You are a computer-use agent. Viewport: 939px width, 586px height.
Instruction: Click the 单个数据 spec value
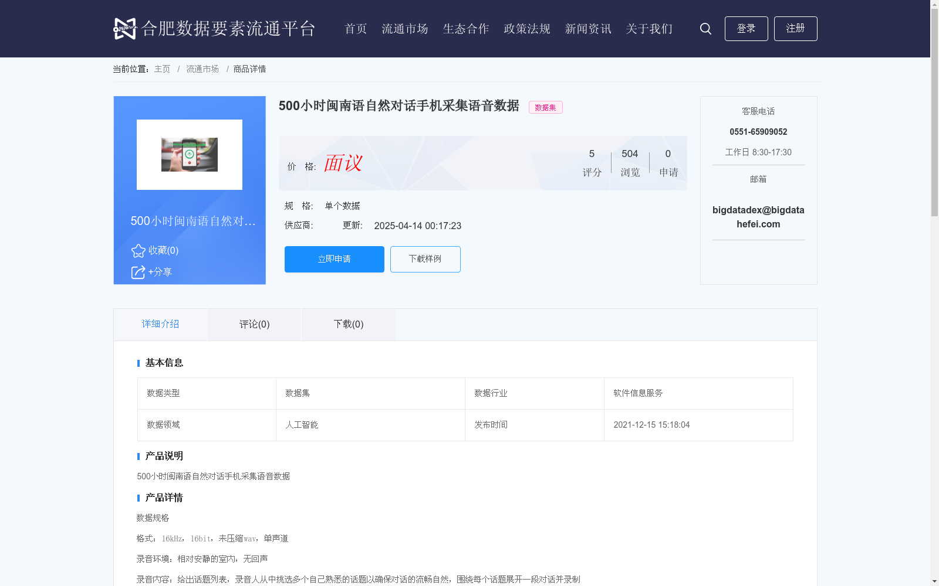pyautogui.click(x=343, y=206)
